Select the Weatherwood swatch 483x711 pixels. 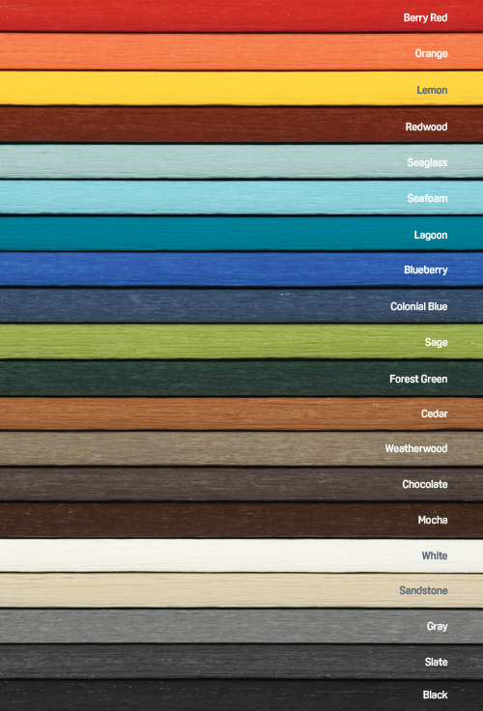pos(241,448)
